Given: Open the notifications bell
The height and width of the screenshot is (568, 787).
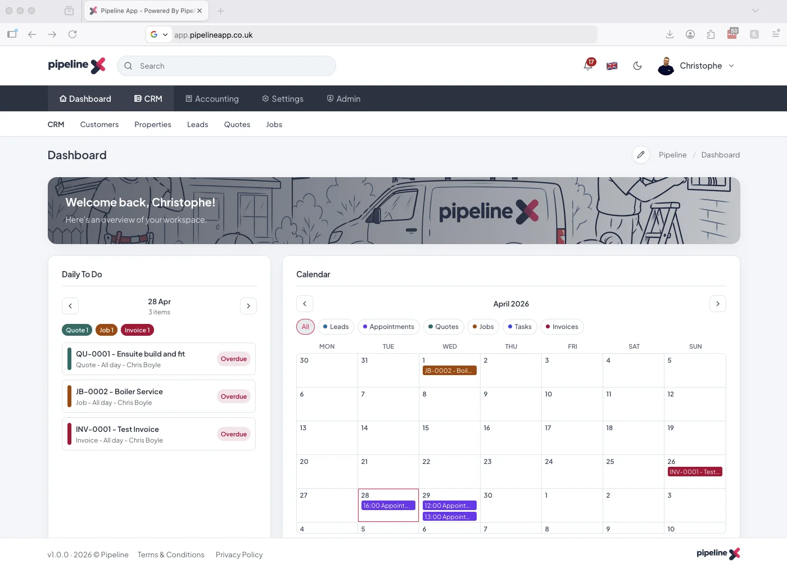Looking at the screenshot, I should coord(588,66).
